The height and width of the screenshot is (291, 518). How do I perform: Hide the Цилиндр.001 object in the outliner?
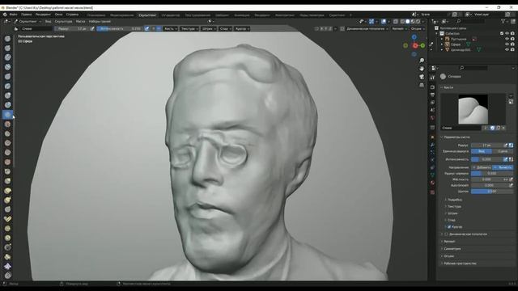pos(507,50)
